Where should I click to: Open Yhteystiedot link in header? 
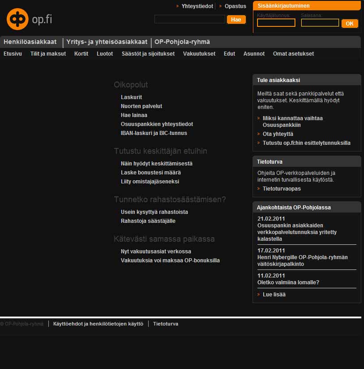coord(197,6)
